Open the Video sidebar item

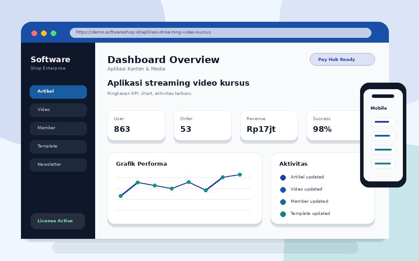coord(58,110)
